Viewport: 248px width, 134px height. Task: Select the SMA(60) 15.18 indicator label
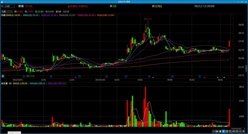coord(68,15)
